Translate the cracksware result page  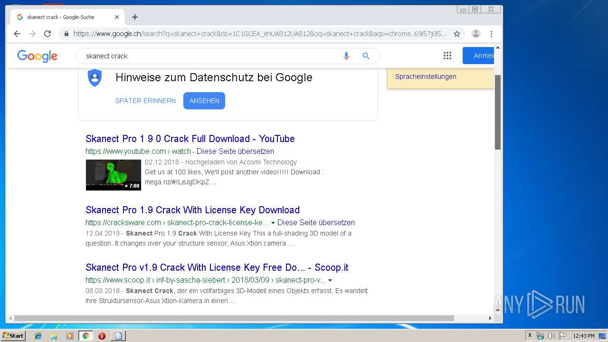click(316, 223)
